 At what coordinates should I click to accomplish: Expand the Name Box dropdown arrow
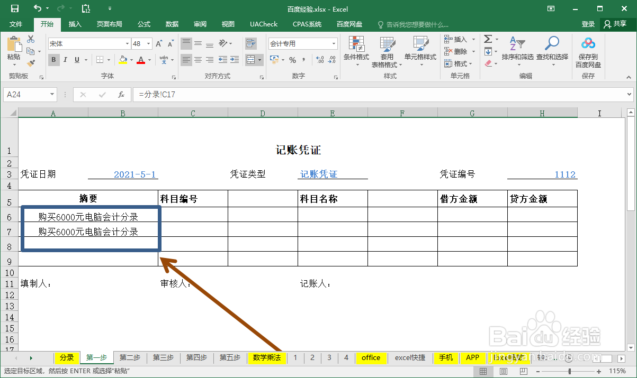pyautogui.click(x=52, y=95)
